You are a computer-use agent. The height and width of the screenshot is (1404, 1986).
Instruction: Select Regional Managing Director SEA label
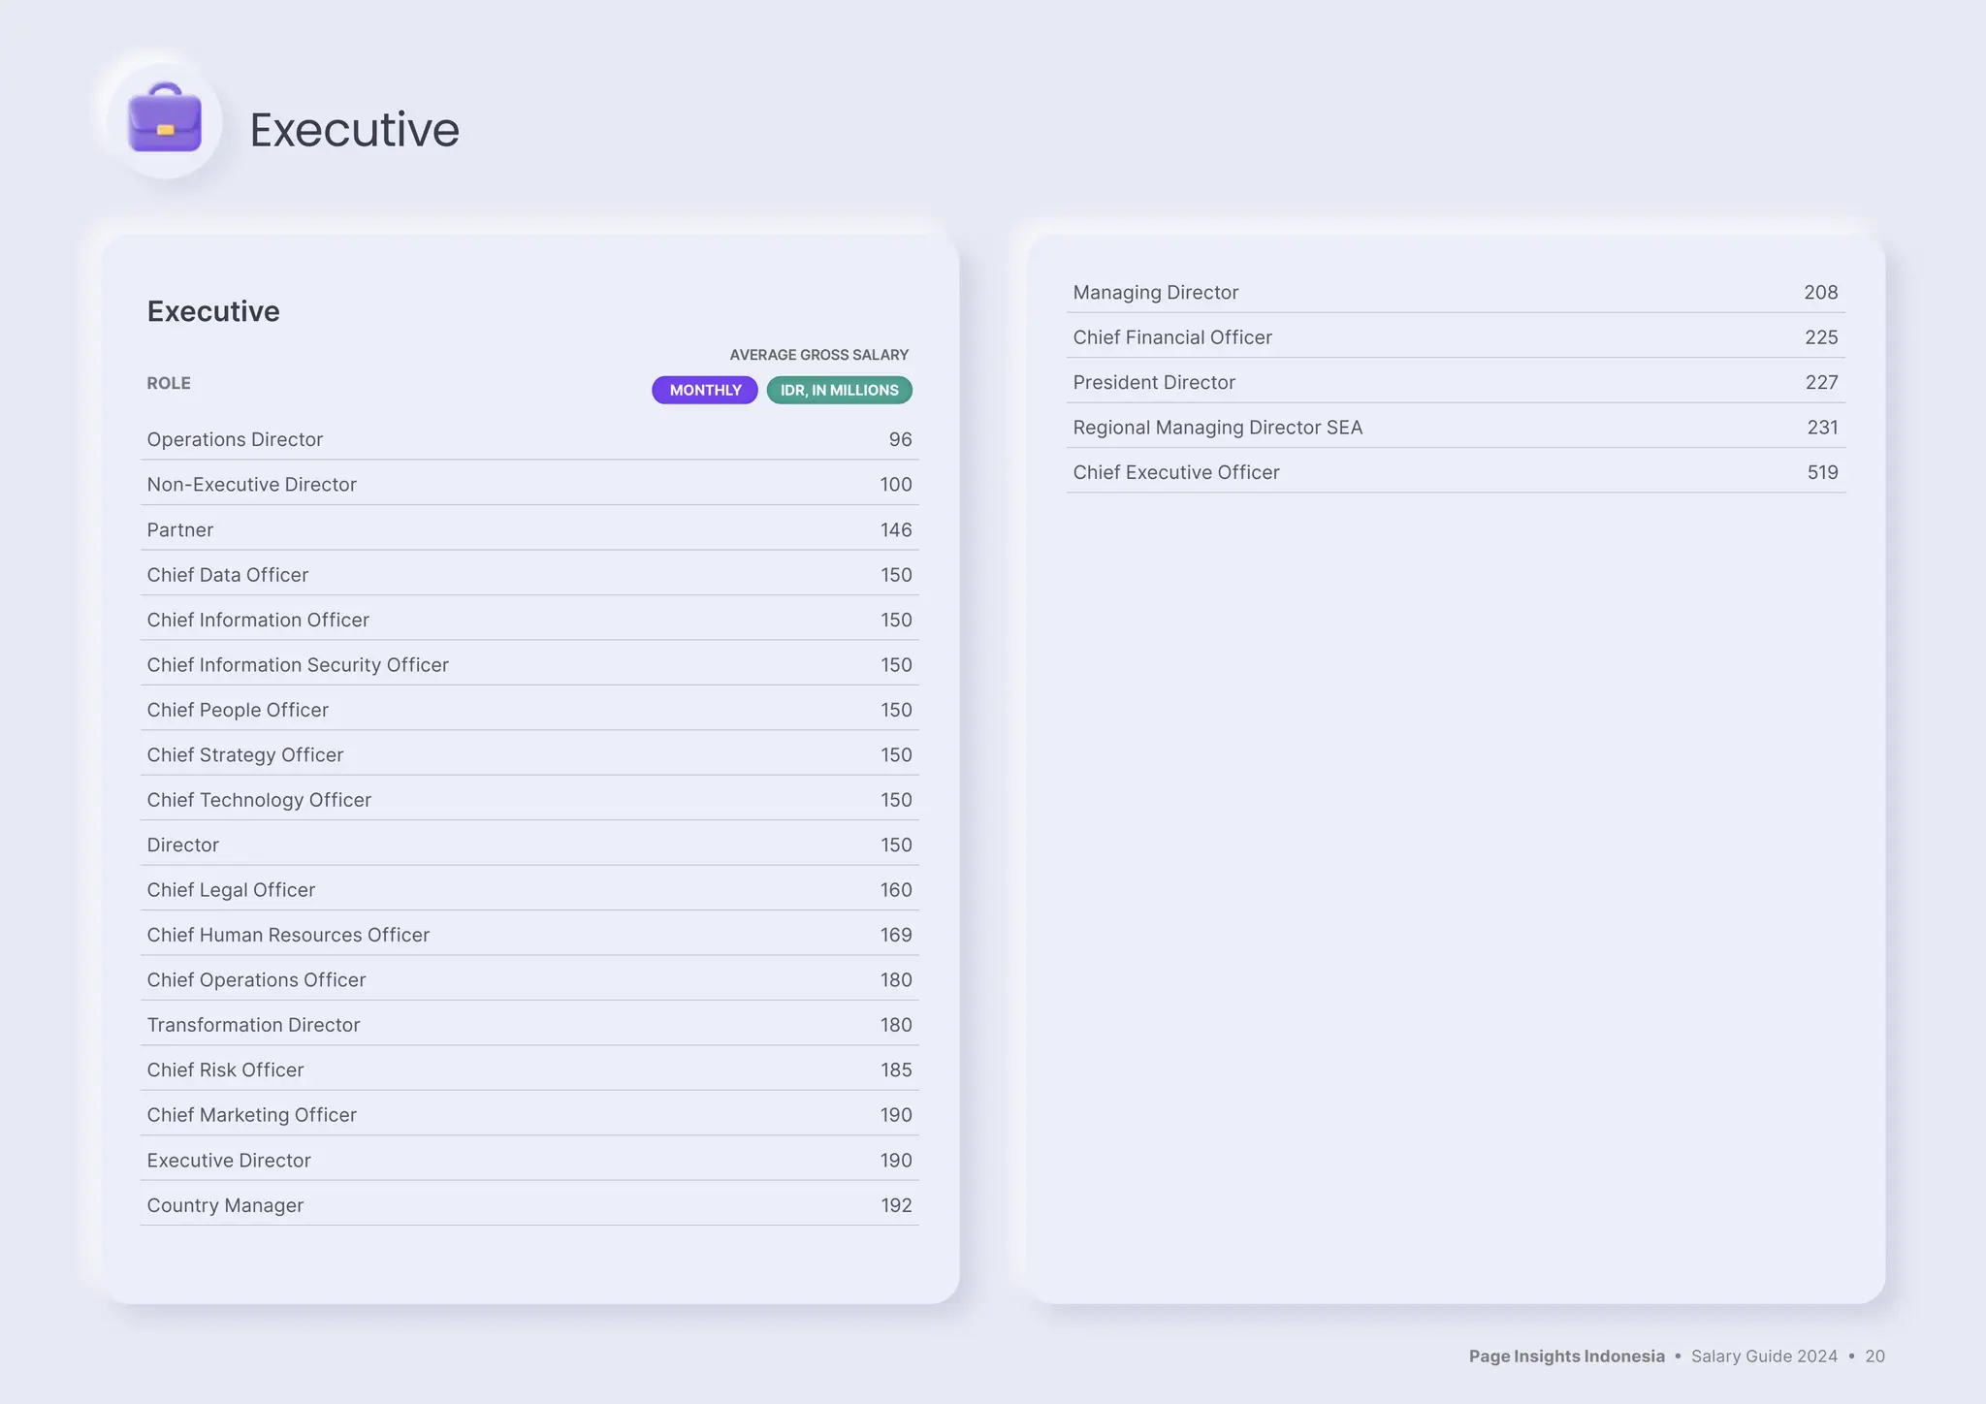click(x=1218, y=427)
